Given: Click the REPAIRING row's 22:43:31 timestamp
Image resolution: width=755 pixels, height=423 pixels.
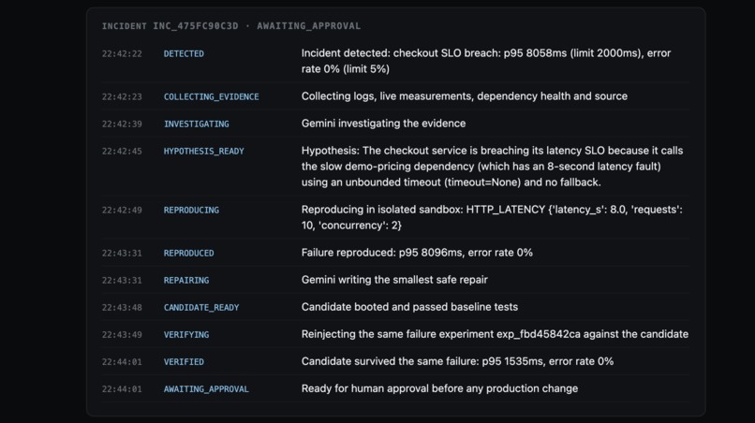Looking at the screenshot, I should (x=122, y=281).
